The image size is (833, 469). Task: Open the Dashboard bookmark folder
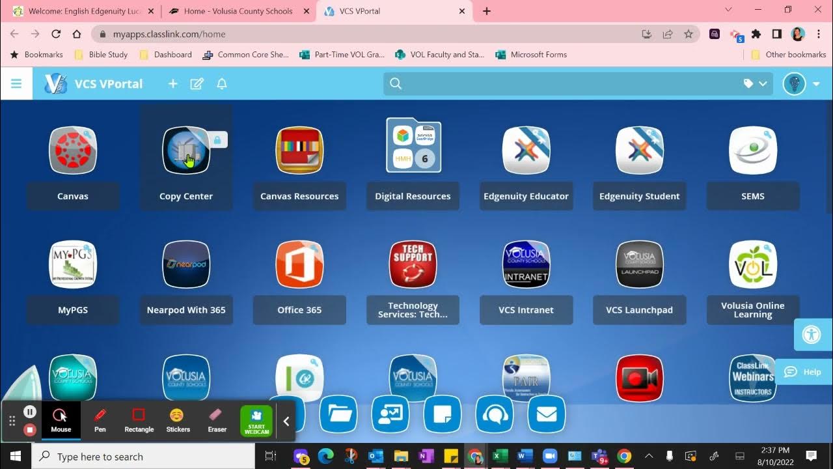coord(165,55)
